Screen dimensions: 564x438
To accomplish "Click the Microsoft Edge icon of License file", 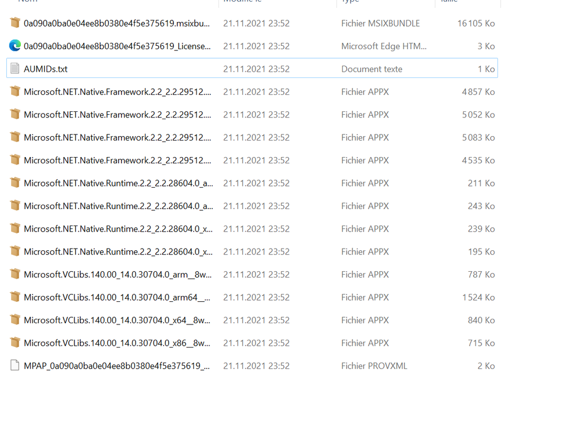I will pyautogui.click(x=15, y=46).
